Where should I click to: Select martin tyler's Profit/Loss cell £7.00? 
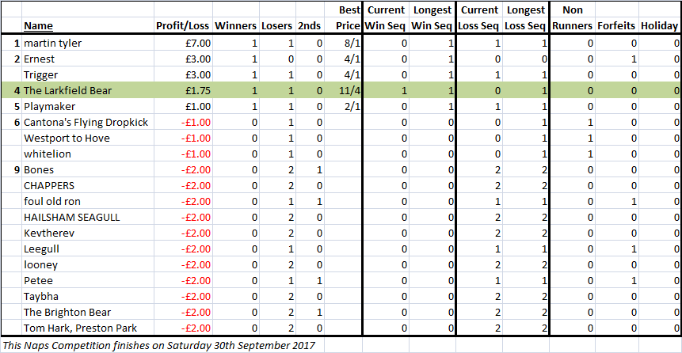click(183, 44)
